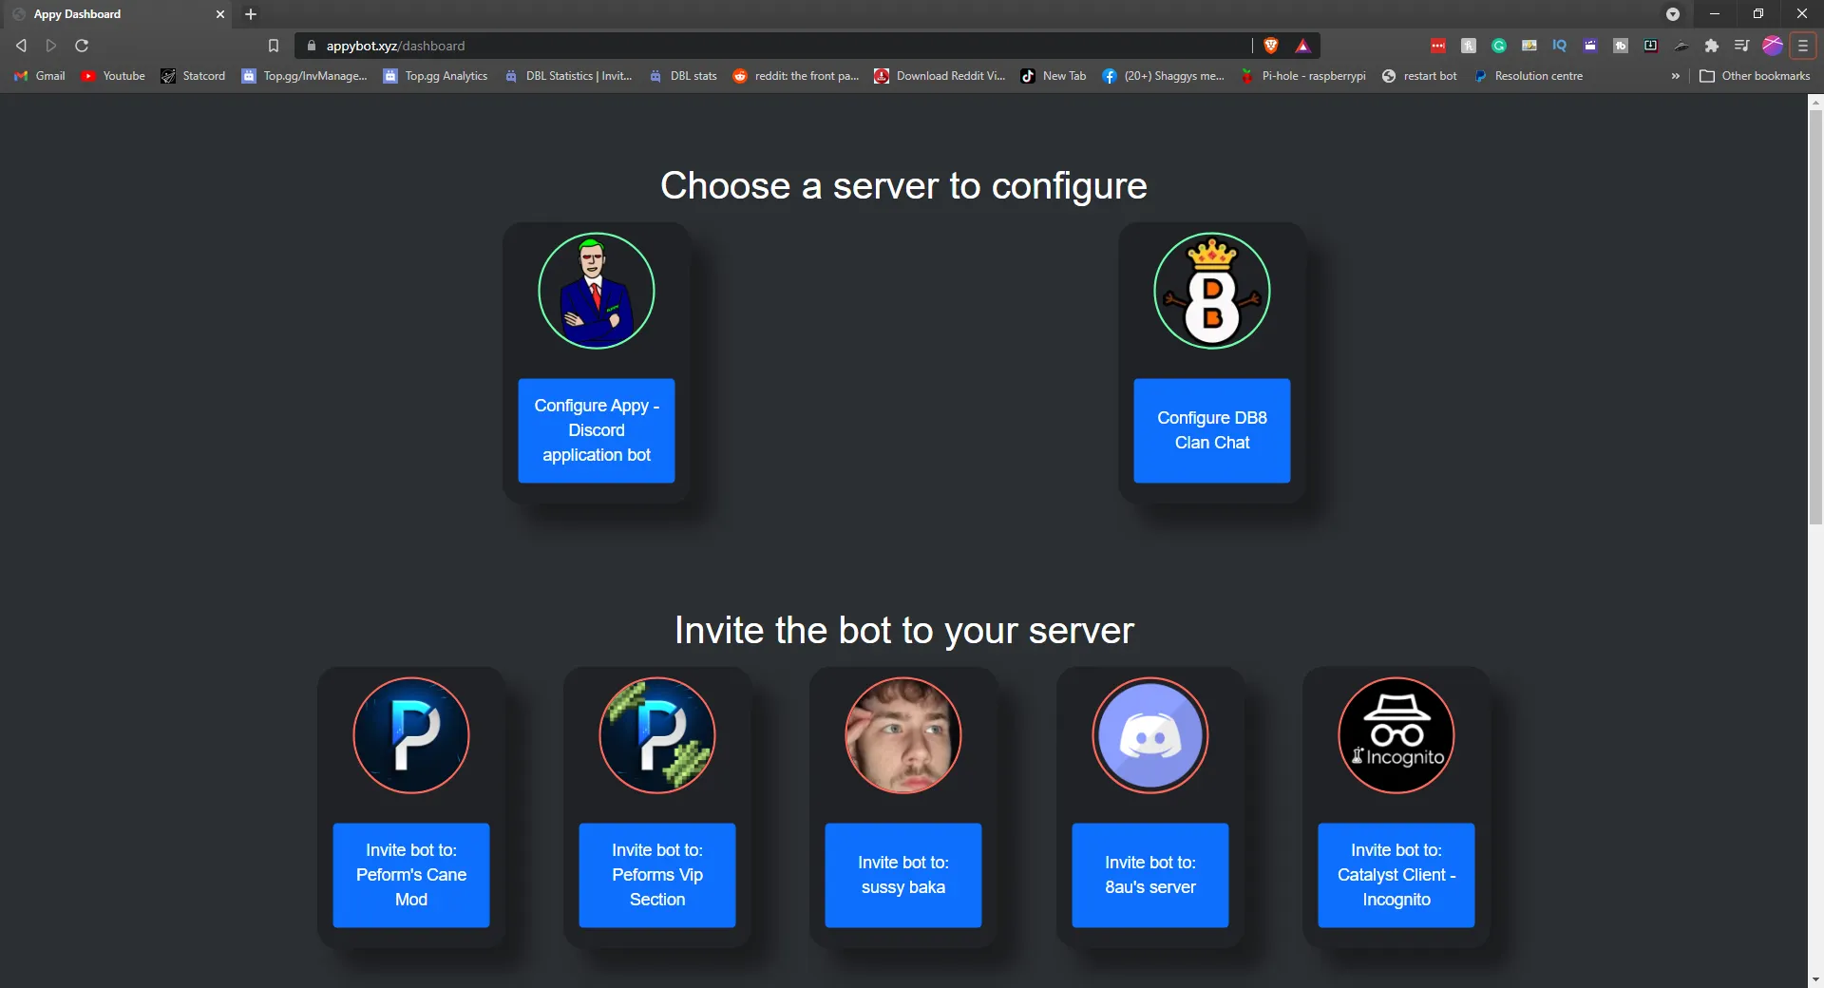Open the Other bookmarks folder
The width and height of the screenshot is (1824, 988).
point(1755,76)
